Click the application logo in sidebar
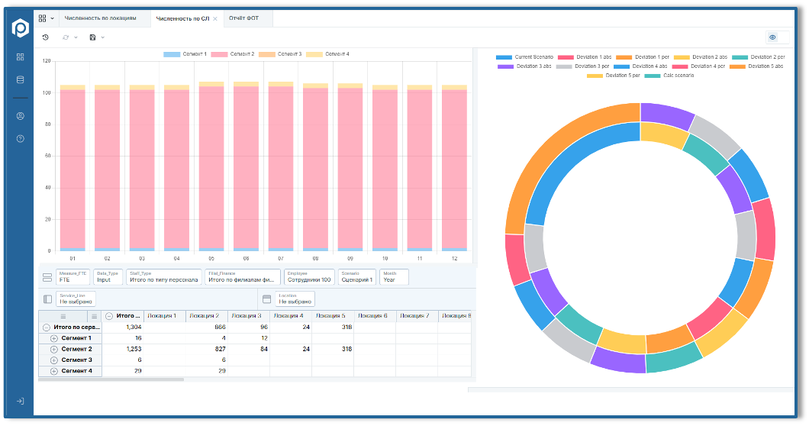Screen dimensions: 809x426 click(x=20, y=28)
